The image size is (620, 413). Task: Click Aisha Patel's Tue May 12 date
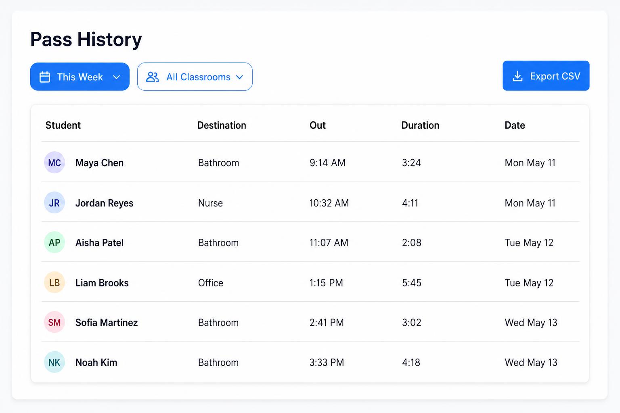(x=529, y=243)
